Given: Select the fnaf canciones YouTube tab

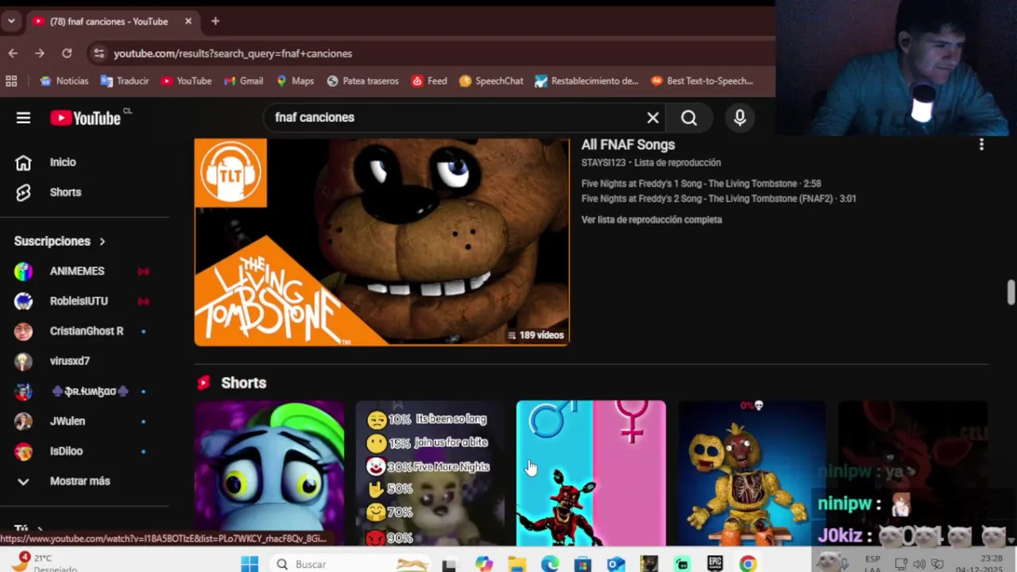Looking at the screenshot, I should coord(111,21).
